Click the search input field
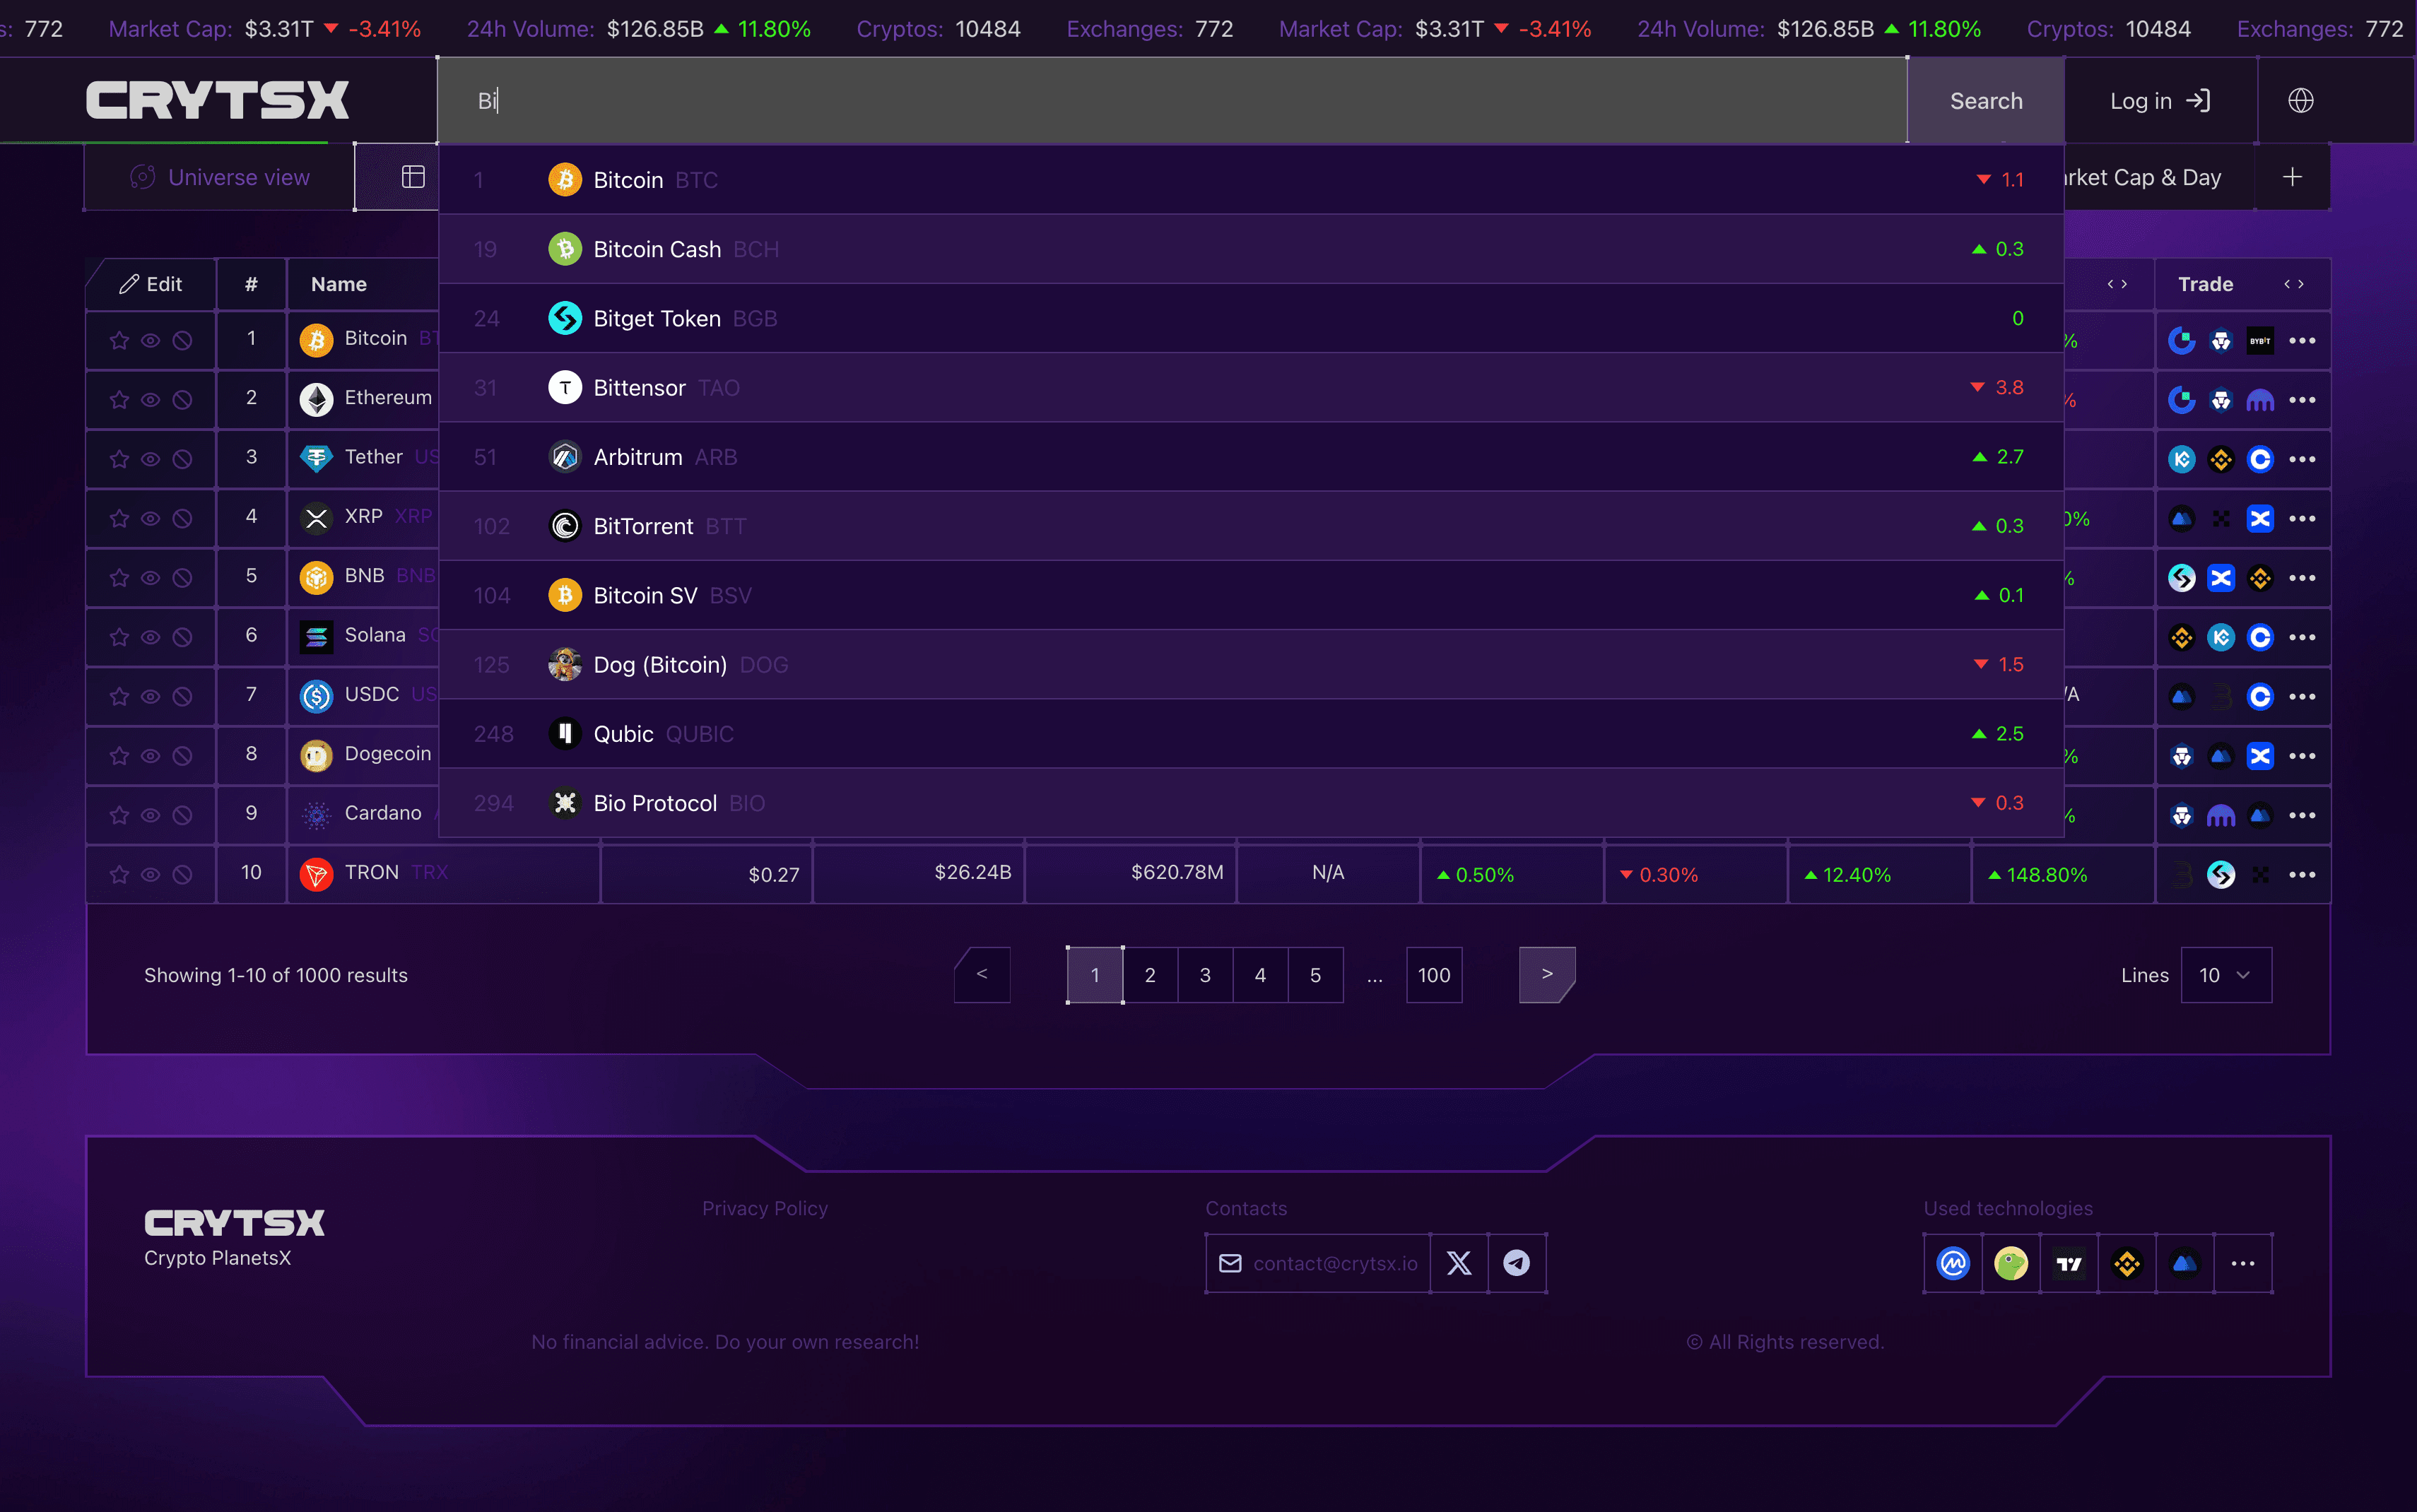Screen dimensions: 2417x1512 pos(1172,101)
